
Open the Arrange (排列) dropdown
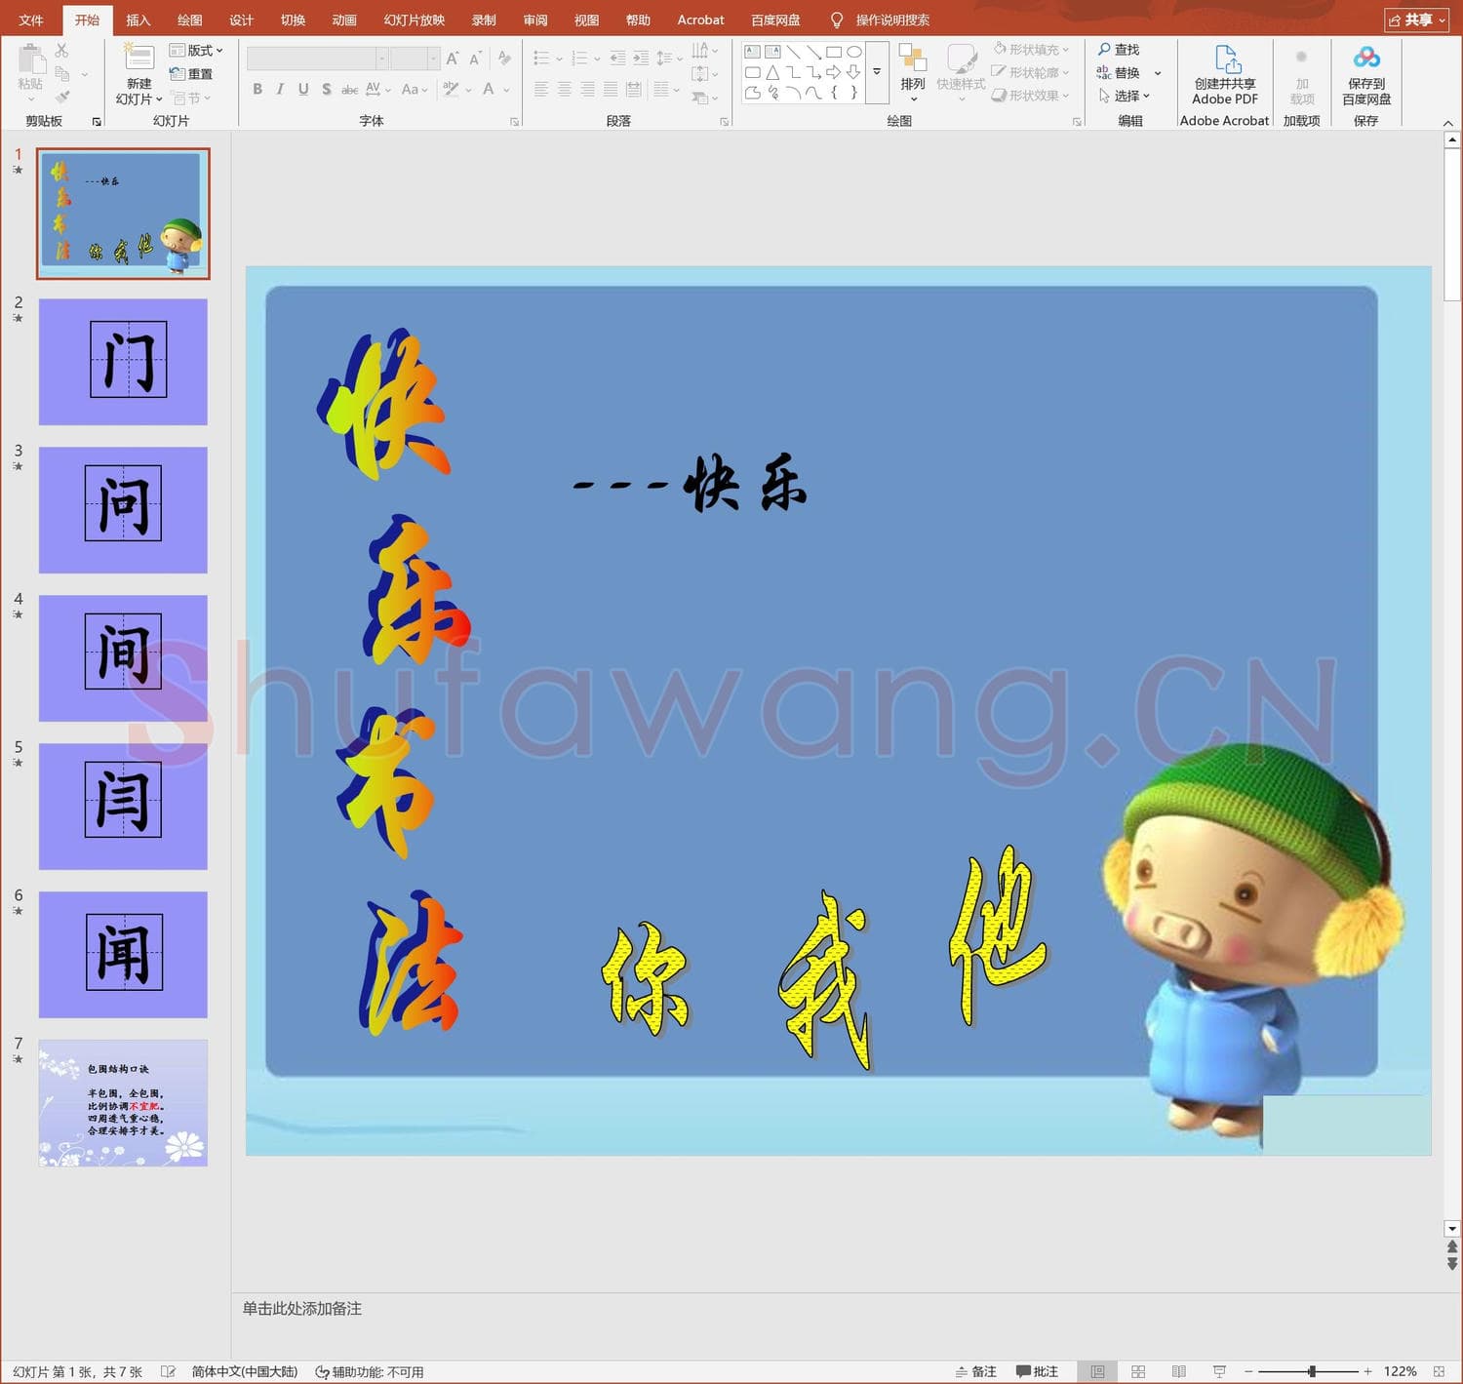point(913,73)
